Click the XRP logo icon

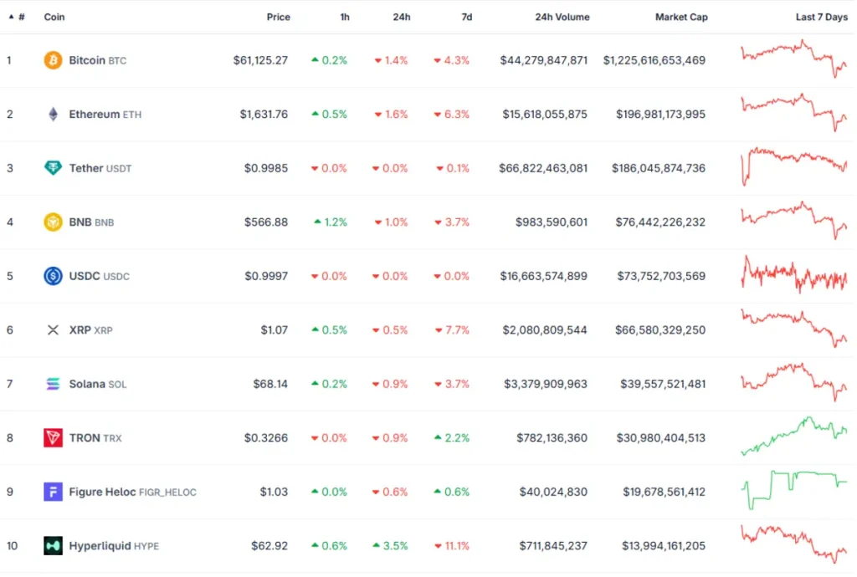(53, 330)
